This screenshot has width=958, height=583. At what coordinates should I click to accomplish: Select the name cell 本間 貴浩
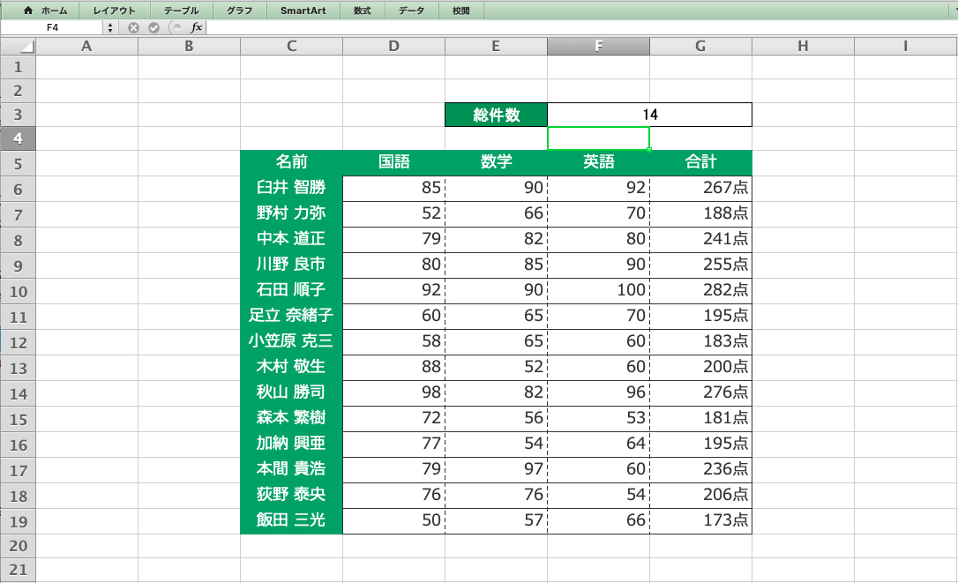[291, 469]
